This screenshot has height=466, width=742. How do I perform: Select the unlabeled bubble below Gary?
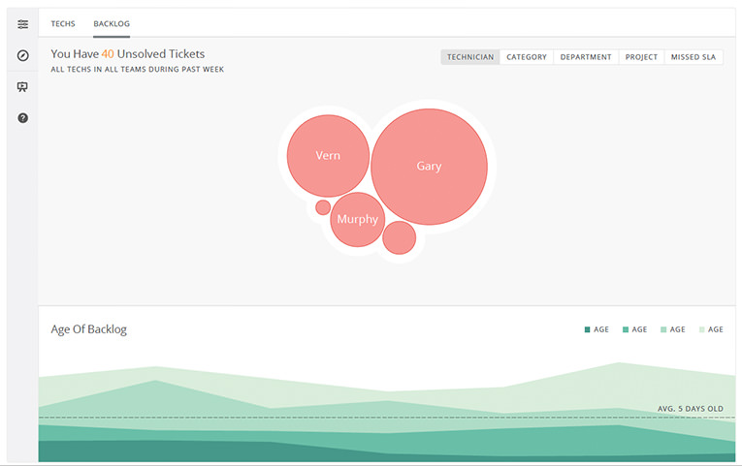coord(399,237)
